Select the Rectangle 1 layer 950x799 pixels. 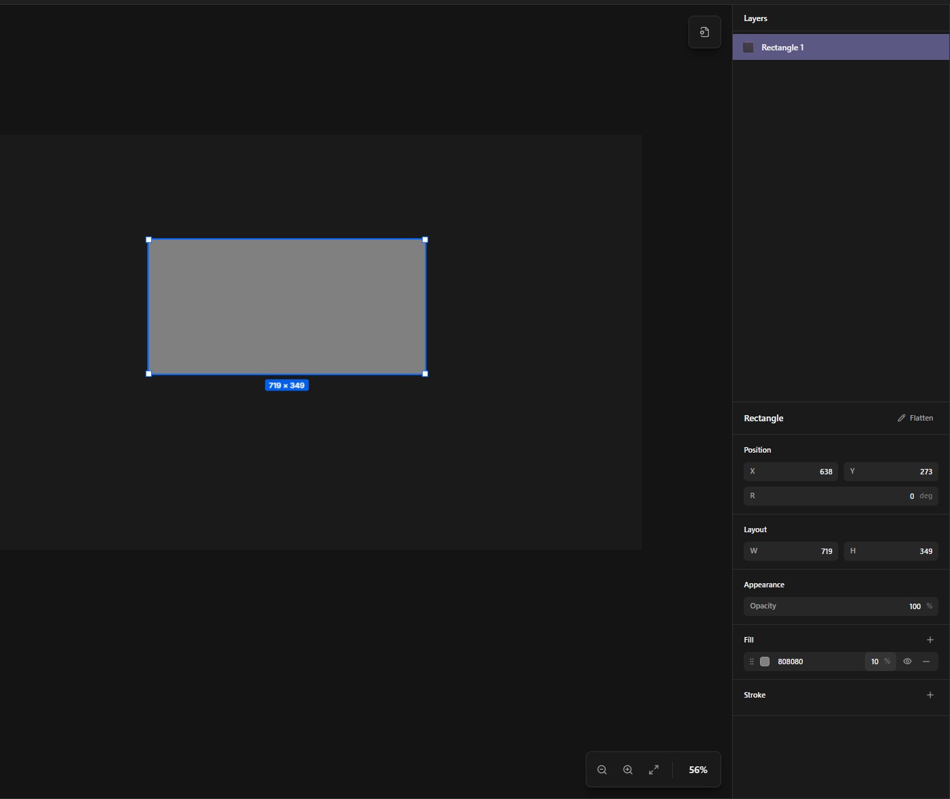pos(841,48)
